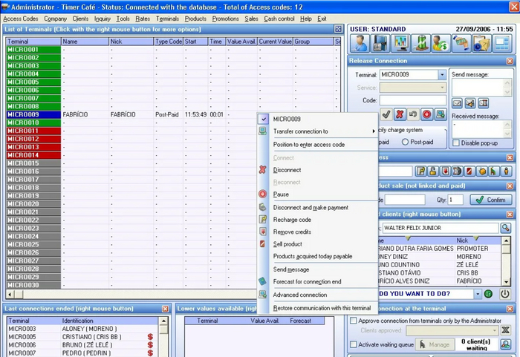Check the Activate waiting queue checkbox
This screenshot has height=357, width=520.
point(354,344)
